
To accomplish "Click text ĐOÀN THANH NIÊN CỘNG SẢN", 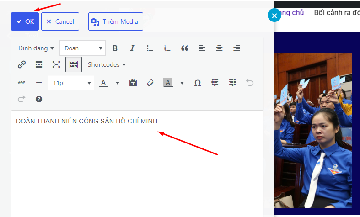I will [65, 121].
